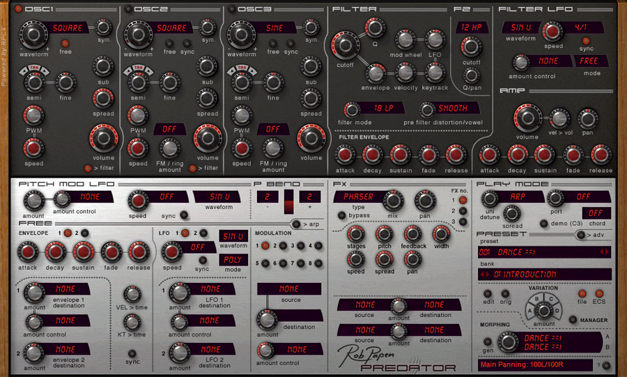Click the filter mod wheel knob
The height and width of the screenshot is (377, 627).
point(405,40)
